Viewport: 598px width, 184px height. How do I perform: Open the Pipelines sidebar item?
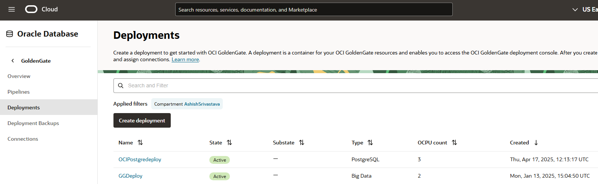19,92
